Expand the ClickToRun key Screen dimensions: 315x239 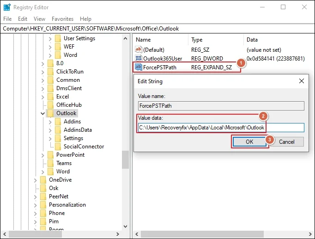click(x=43, y=72)
